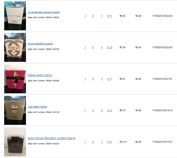Open La vie est belle Lancome listing
Viewport: 177px width, 158px height.
pos(44,12)
